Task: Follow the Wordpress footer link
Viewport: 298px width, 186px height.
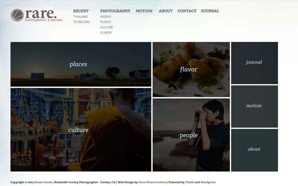Action: [208, 182]
